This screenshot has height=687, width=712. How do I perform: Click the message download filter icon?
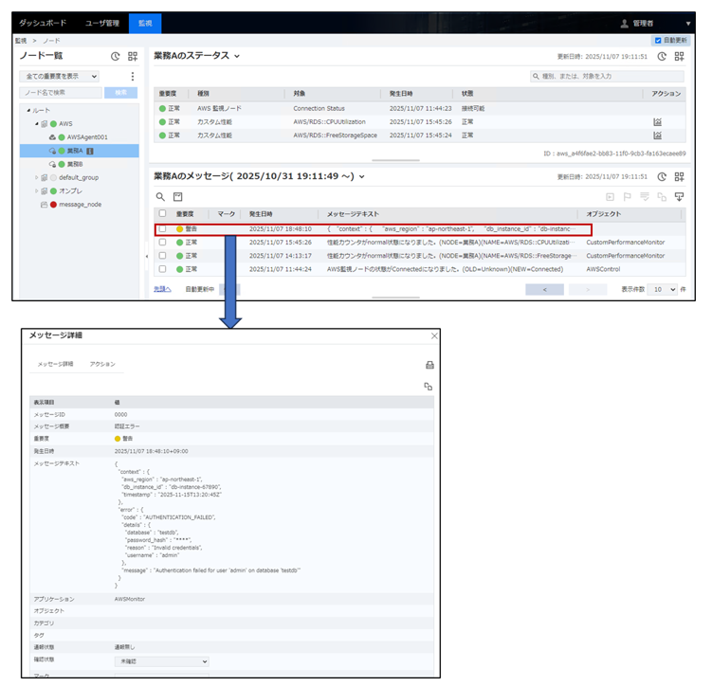679,196
